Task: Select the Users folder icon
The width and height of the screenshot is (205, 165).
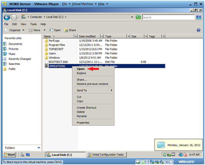Action: [x=46, y=53]
